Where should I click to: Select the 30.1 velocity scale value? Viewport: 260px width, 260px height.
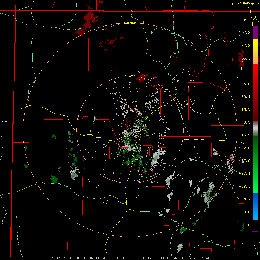(x=246, y=97)
